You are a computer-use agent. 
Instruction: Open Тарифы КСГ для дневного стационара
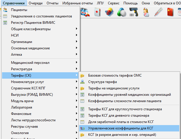(119, 115)
